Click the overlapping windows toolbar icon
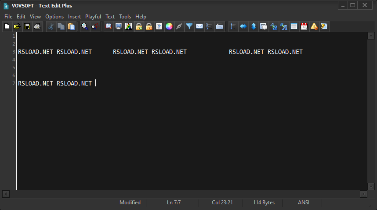377x210 pixels. click(x=264, y=26)
